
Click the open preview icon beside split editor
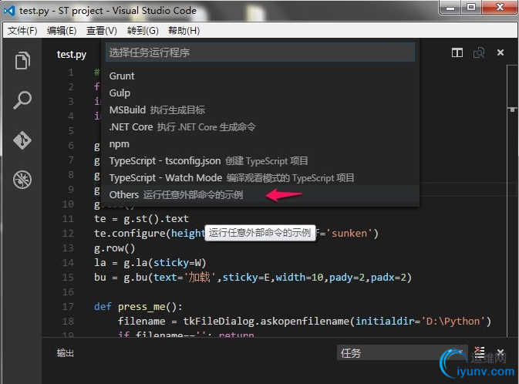[x=479, y=52]
